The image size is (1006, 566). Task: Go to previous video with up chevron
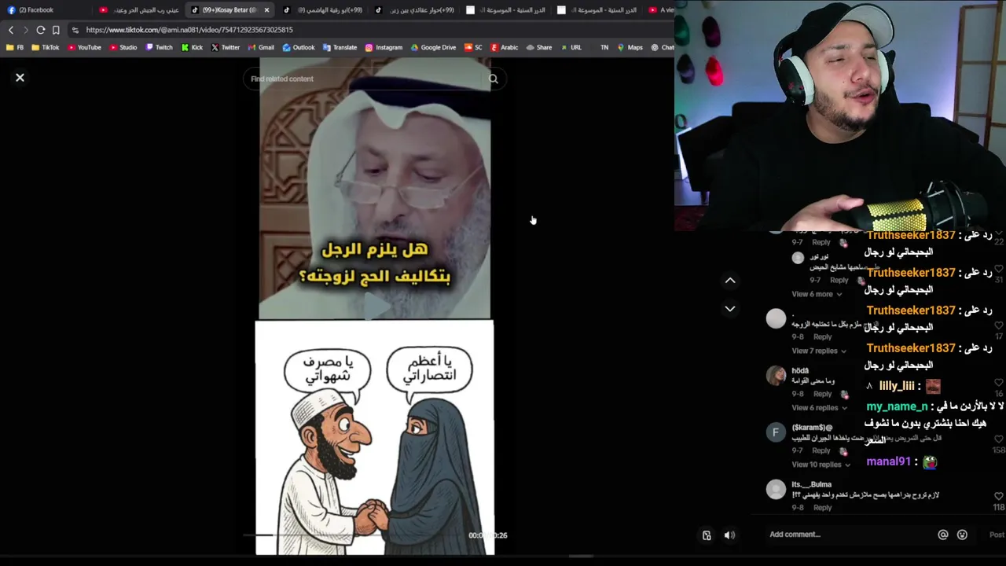click(730, 281)
